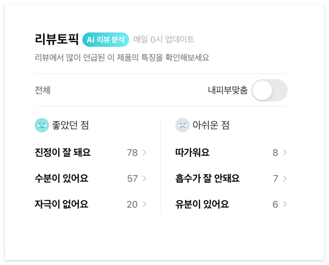Enable the 내피부맞춤 toggle switch
This screenshot has height=265, width=329.
pos(269,90)
